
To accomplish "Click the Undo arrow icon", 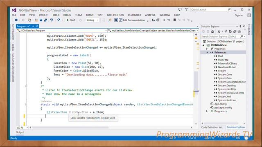I will (x=52, y=20).
